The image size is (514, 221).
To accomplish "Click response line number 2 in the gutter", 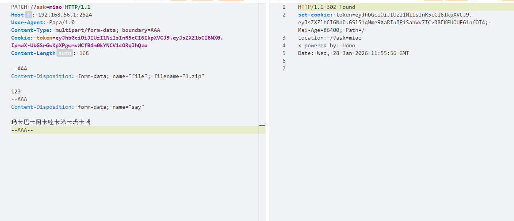I will pyautogui.click(x=284, y=15).
